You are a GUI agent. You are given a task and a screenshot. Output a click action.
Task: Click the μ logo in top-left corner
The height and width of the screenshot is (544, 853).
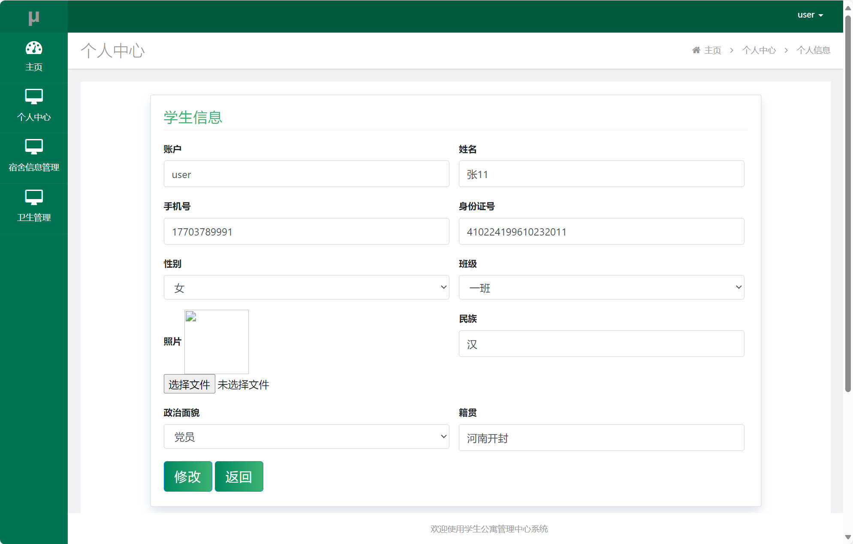point(33,17)
